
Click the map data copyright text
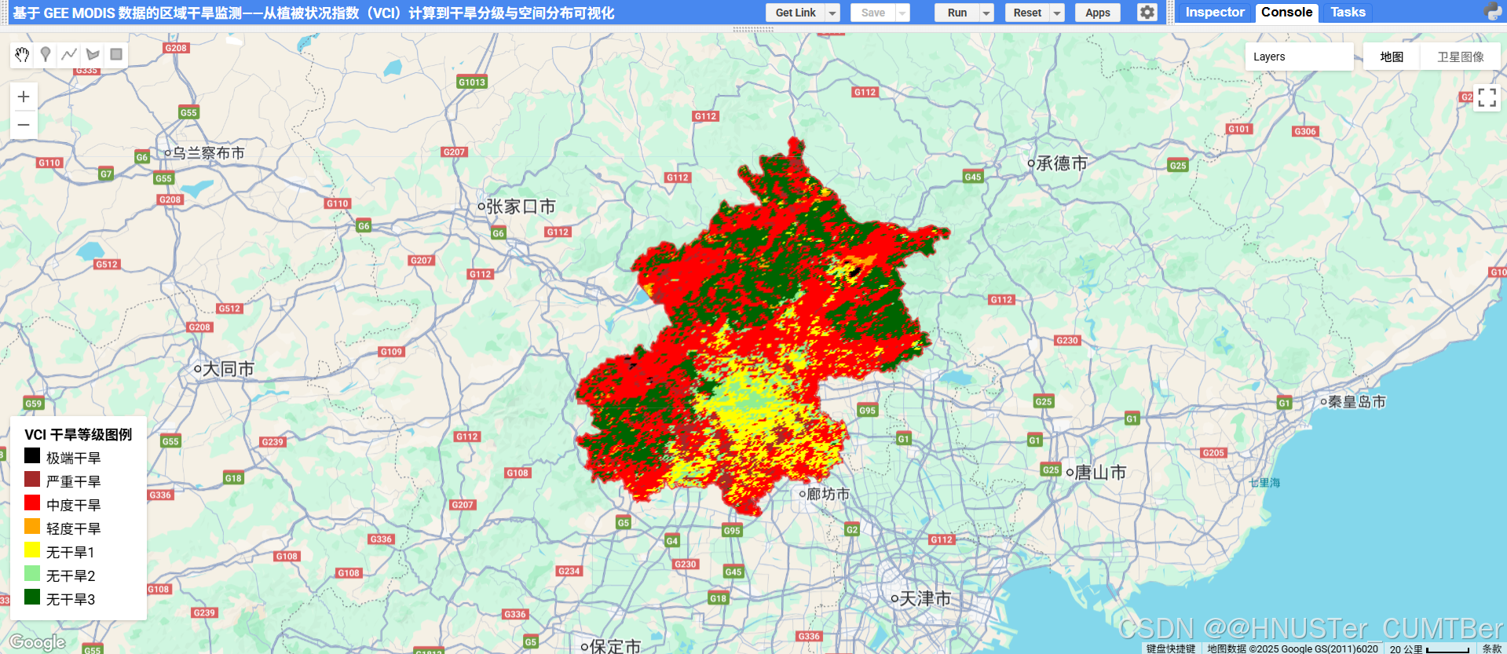[1292, 649]
